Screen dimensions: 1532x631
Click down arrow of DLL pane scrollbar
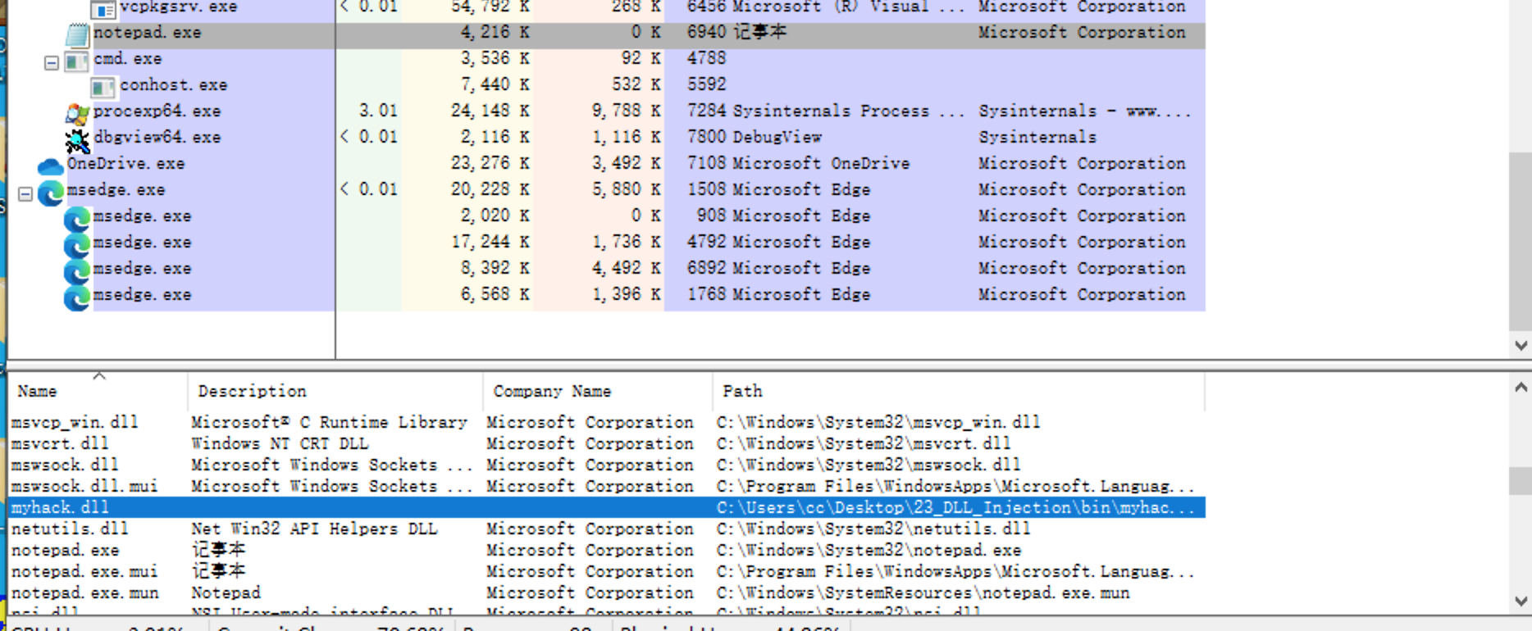click(x=1521, y=601)
